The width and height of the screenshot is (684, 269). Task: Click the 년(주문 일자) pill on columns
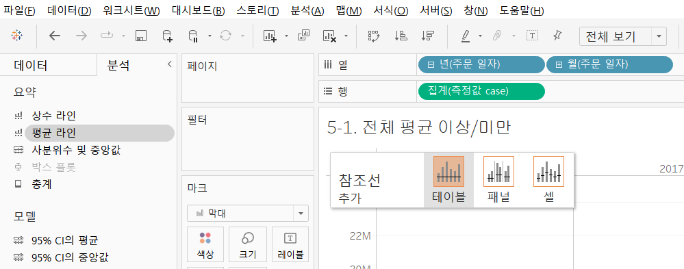(x=481, y=65)
